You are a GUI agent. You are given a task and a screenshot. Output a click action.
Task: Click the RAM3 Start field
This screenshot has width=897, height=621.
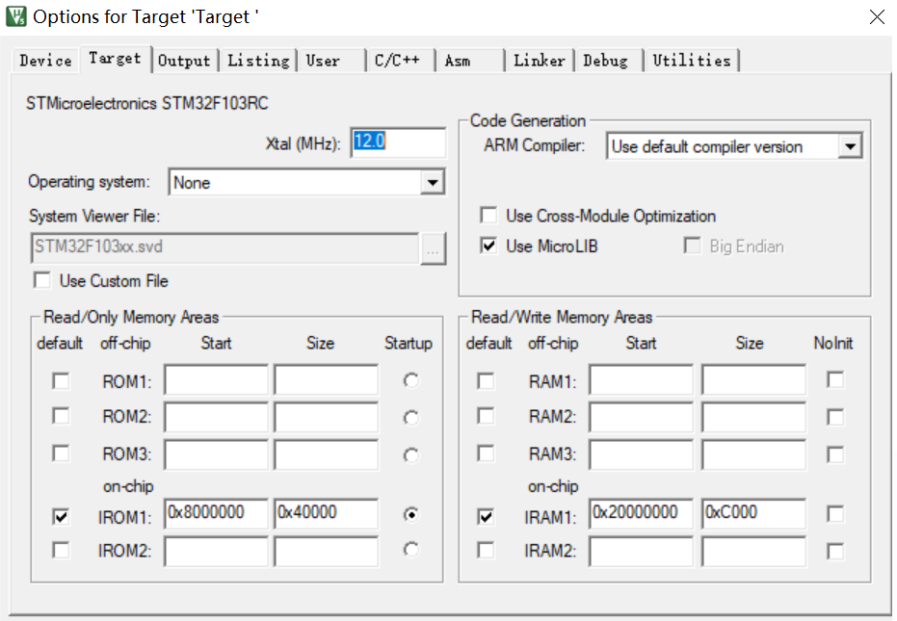coord(642,454)
